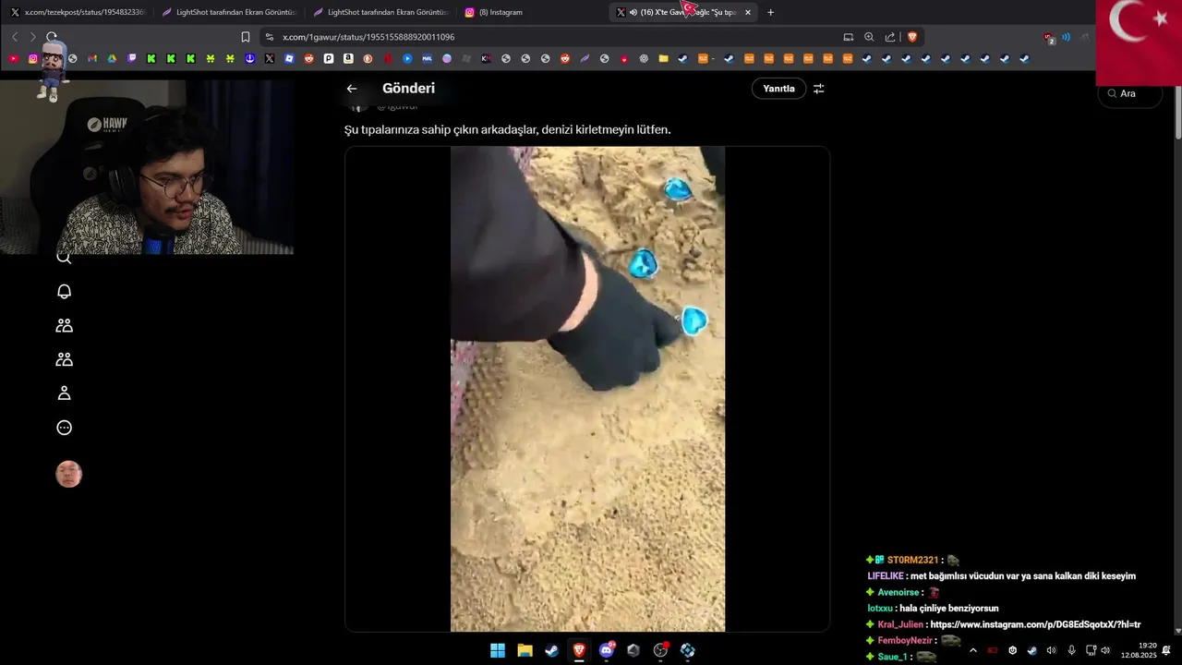This screenshot has height=665, width=1182.
Task: Open Steam from taskbar
Action: [x=551, y=650]
